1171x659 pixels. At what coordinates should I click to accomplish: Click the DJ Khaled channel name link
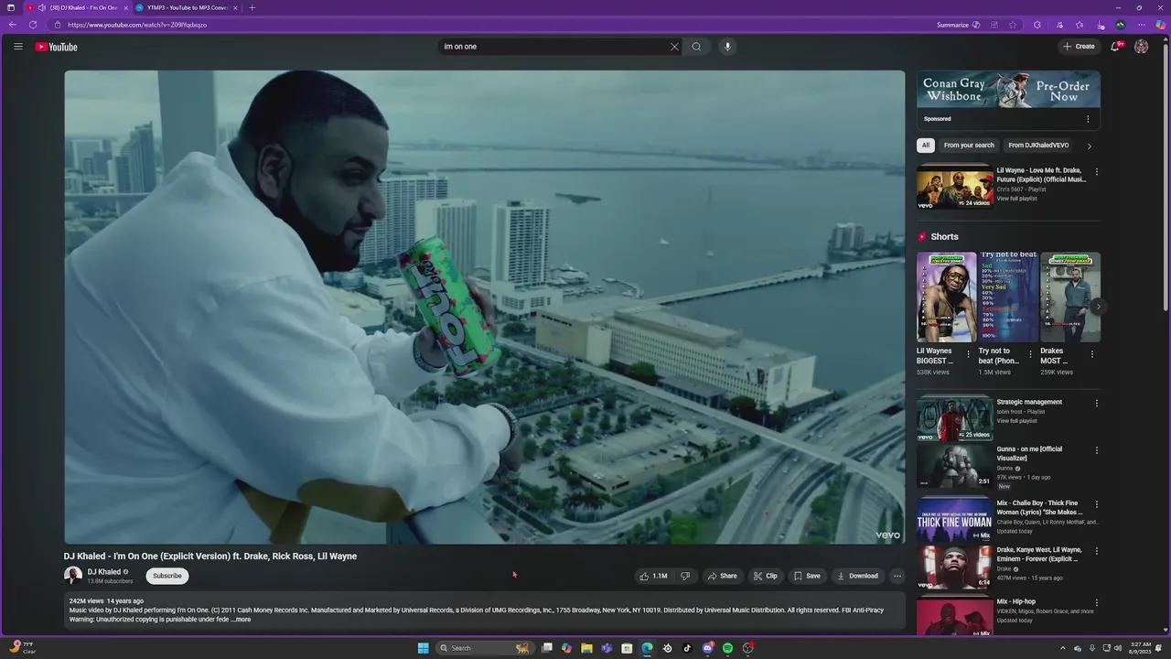[x=104, y=572]
